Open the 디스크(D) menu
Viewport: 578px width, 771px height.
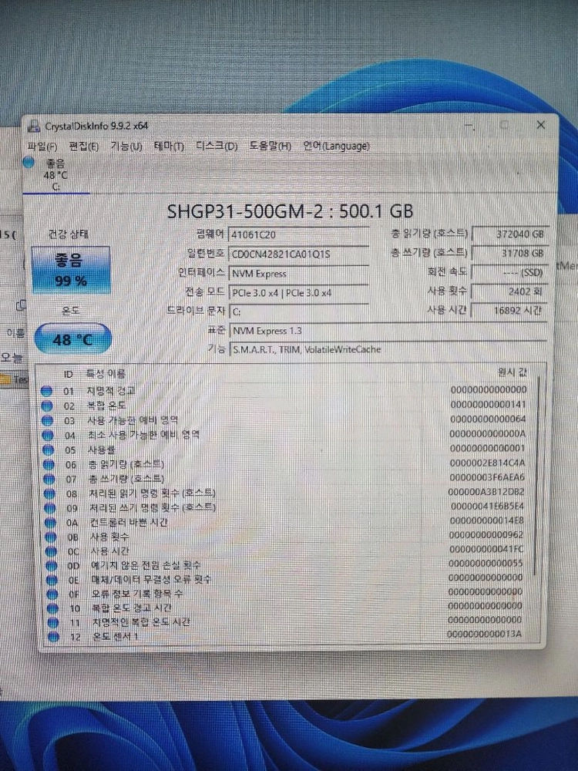[217, 146]
